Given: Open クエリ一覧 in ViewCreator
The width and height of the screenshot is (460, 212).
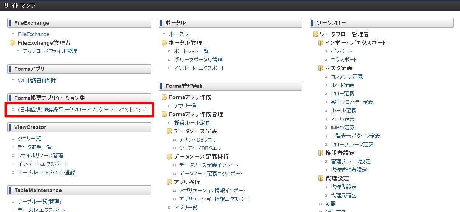Looking at the screenshot, I should click(29, 139).
